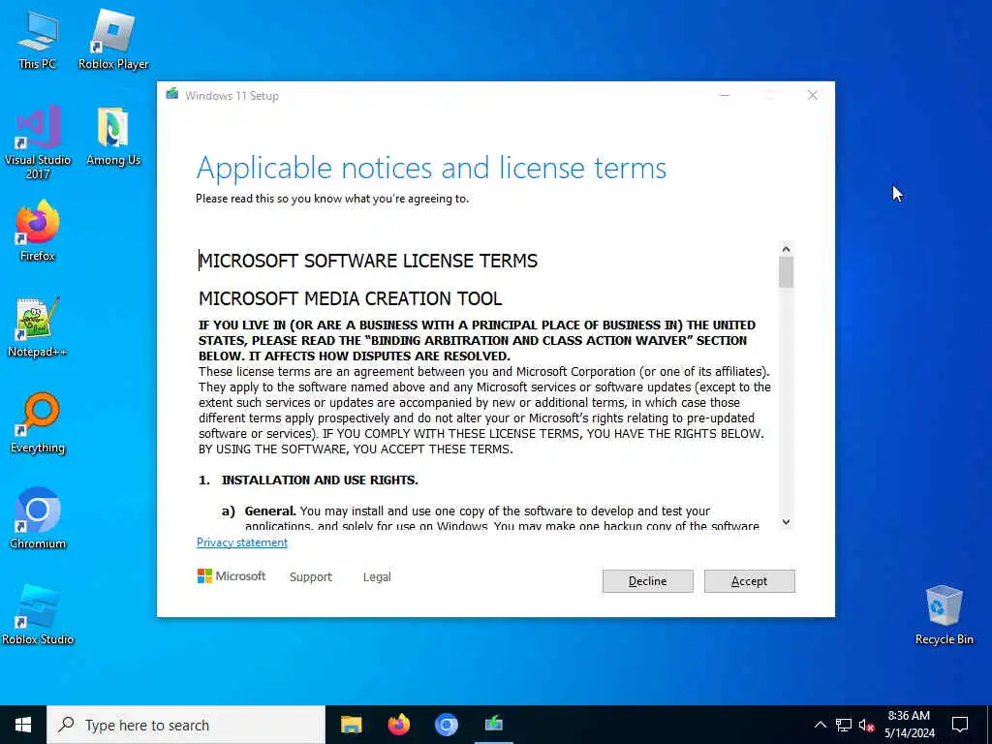Click the Microsoft logo in setup
This screenshot has height=744, width=992.
tap(231, 576)
